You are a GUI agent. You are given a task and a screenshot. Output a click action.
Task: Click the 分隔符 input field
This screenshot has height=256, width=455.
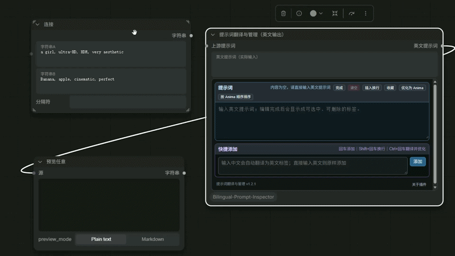coord(127,102)
